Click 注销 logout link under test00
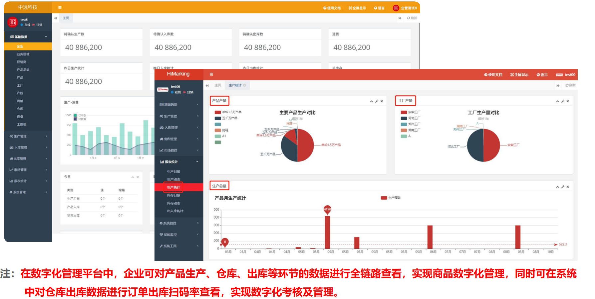595x299 pixels. pyautogui.click(x=190, y=92)
